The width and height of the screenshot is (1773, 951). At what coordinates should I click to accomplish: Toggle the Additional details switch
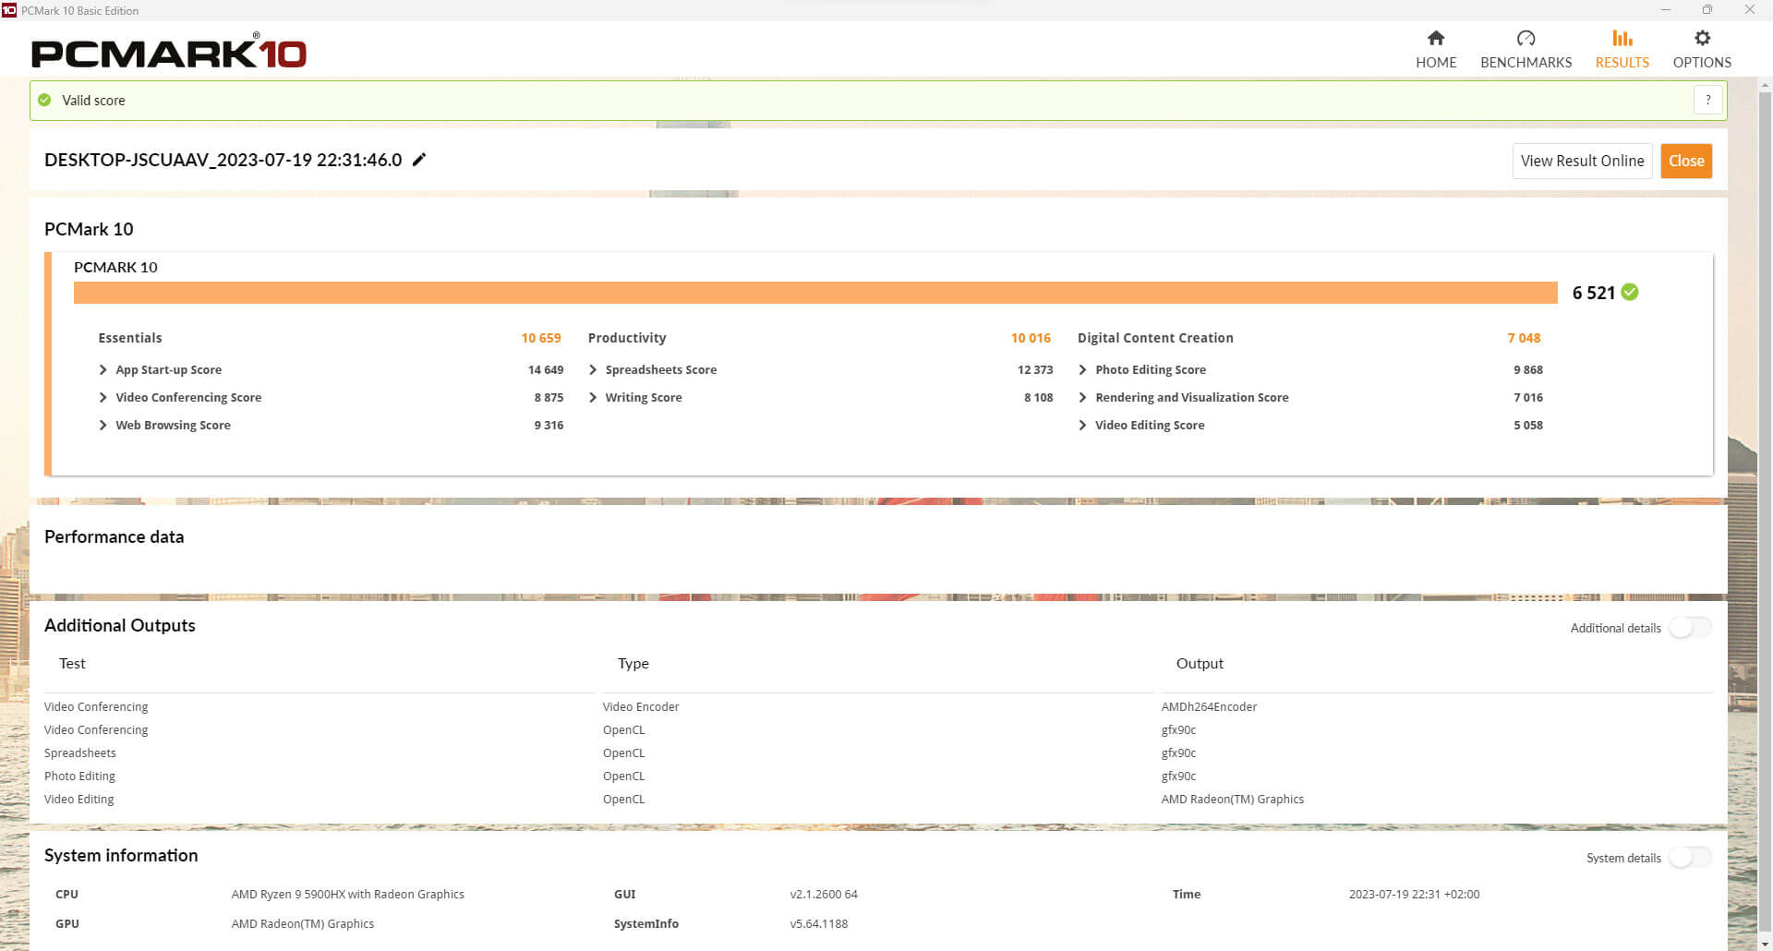click(1690, 627)
